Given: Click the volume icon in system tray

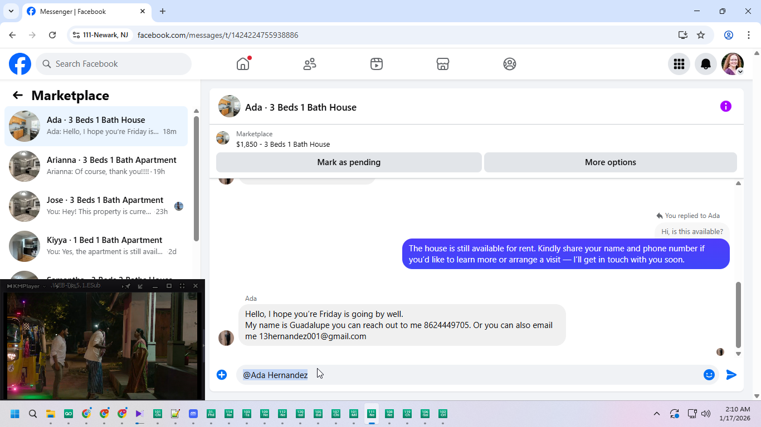Looking at the screenshot, I should [x=706, y=414].
